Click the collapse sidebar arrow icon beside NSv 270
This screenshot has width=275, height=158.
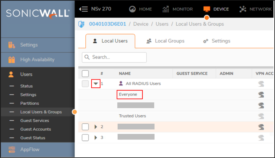(83, 9)
